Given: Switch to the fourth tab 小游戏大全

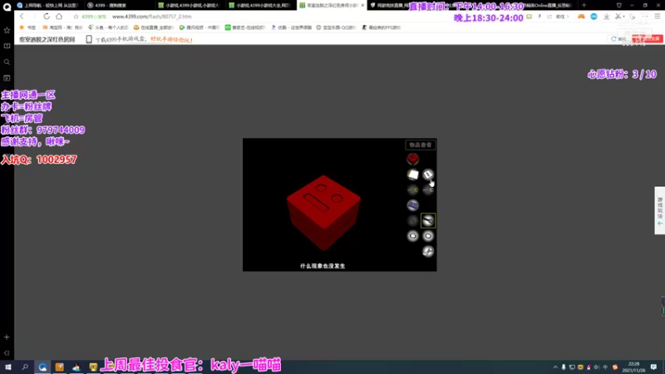Looking at the screenshot, I should point(260,5).
